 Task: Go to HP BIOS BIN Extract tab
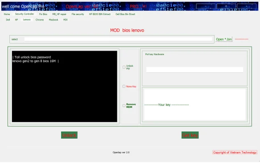[99, 14]
